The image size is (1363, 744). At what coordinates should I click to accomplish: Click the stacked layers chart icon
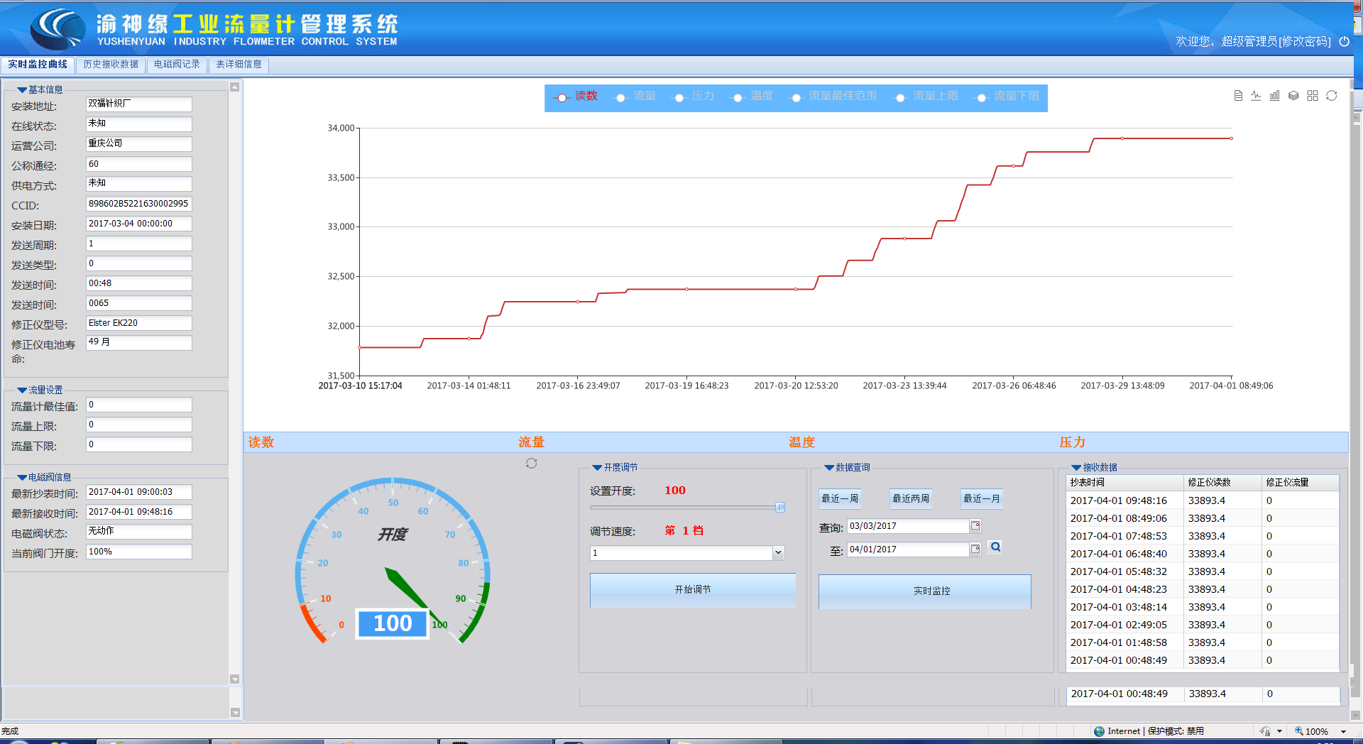click(1293, 96)
